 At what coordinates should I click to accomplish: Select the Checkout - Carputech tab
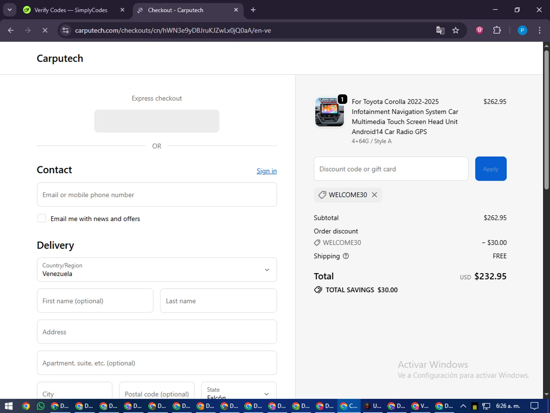pyautogui.click(x=175, y=10)
